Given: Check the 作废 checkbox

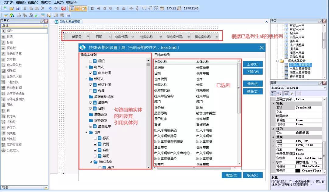Looking at the screenshot, I should [x=91, y=91].
